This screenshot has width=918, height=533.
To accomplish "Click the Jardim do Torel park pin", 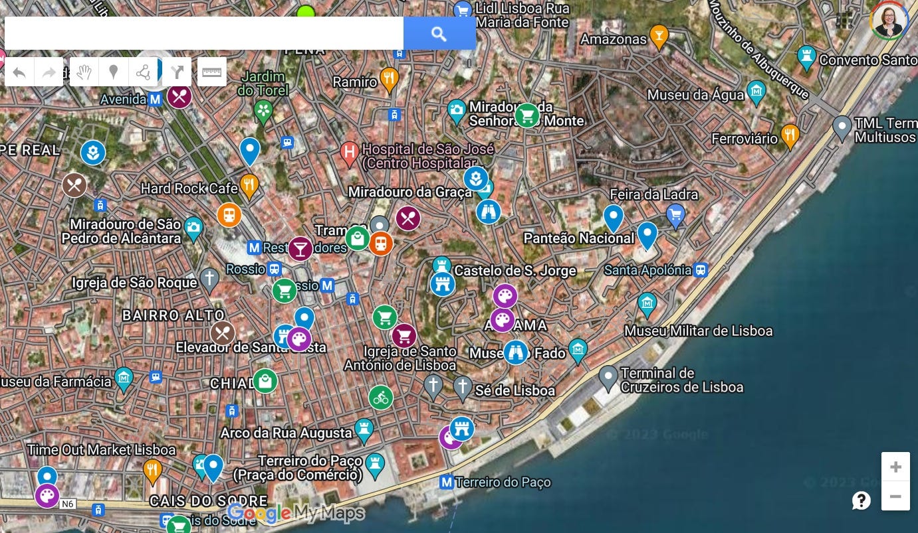I will pyautogui.click(x=263, y=111).
